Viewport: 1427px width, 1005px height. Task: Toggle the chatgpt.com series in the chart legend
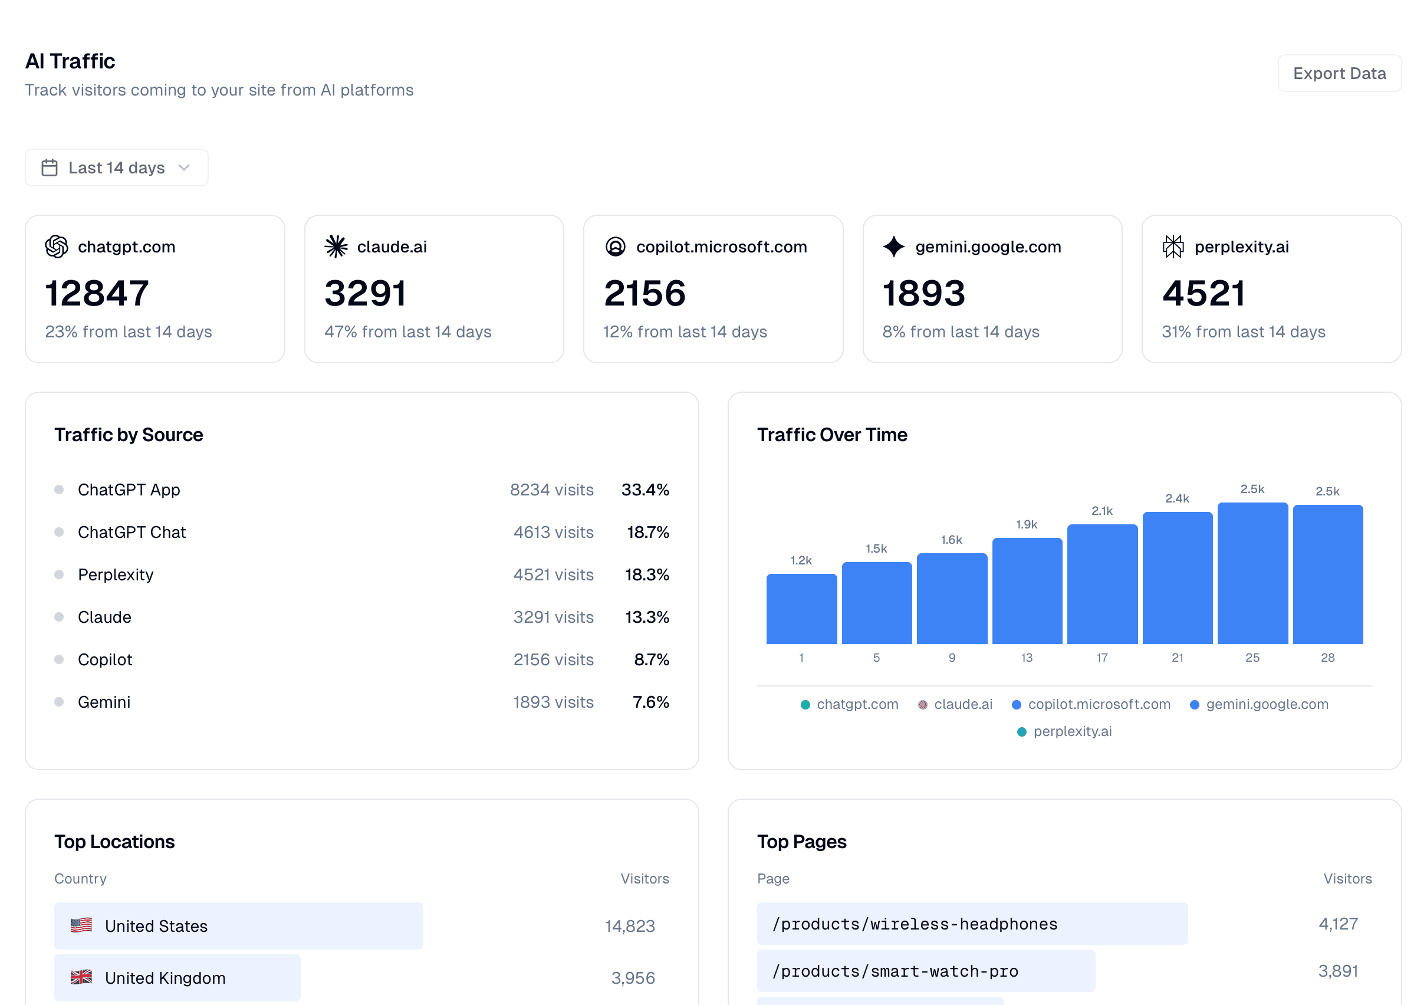(x=858, y=704)
